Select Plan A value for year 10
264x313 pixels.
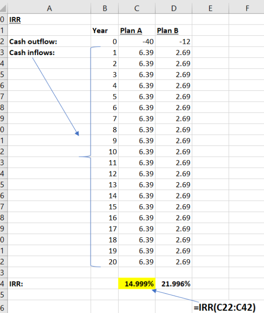137,152
